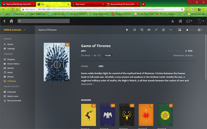Open the yellow stag season poster
207x129 pixels.
(x=88, y=115)
